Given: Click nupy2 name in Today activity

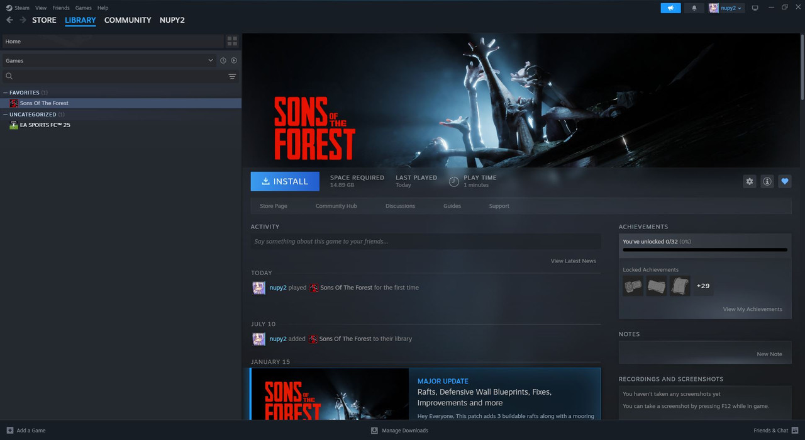Looking at the screenshot, I should [x=278, y=288].
